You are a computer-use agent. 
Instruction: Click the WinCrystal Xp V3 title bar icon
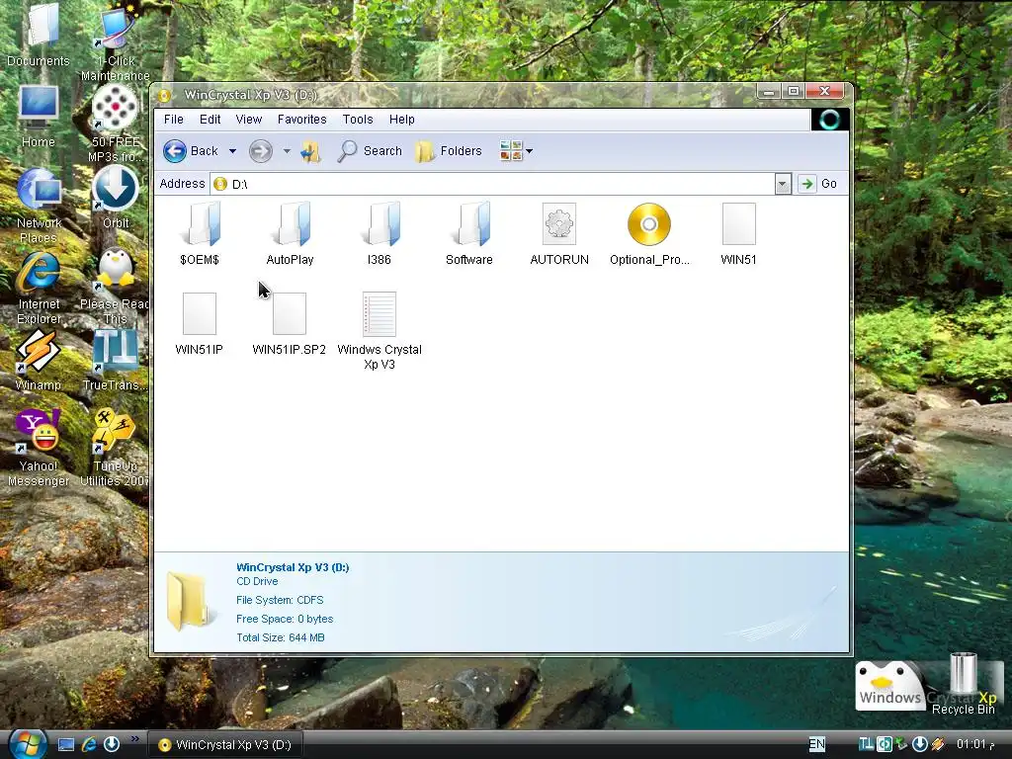click(x=165, y=96)
